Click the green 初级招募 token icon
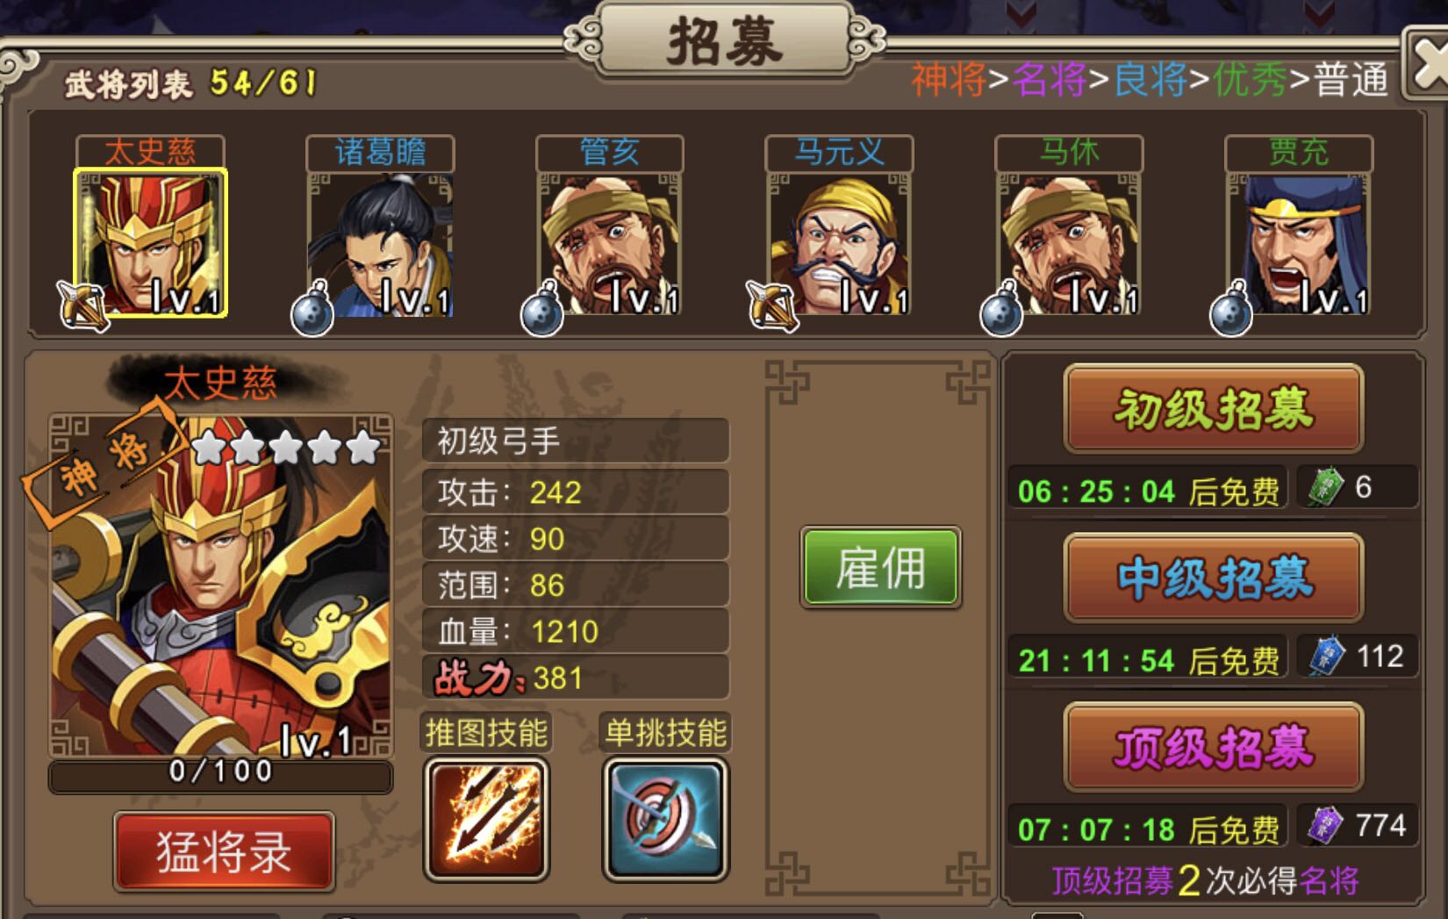Viewport: 1448px width, 919px height. pos(1325,487)
